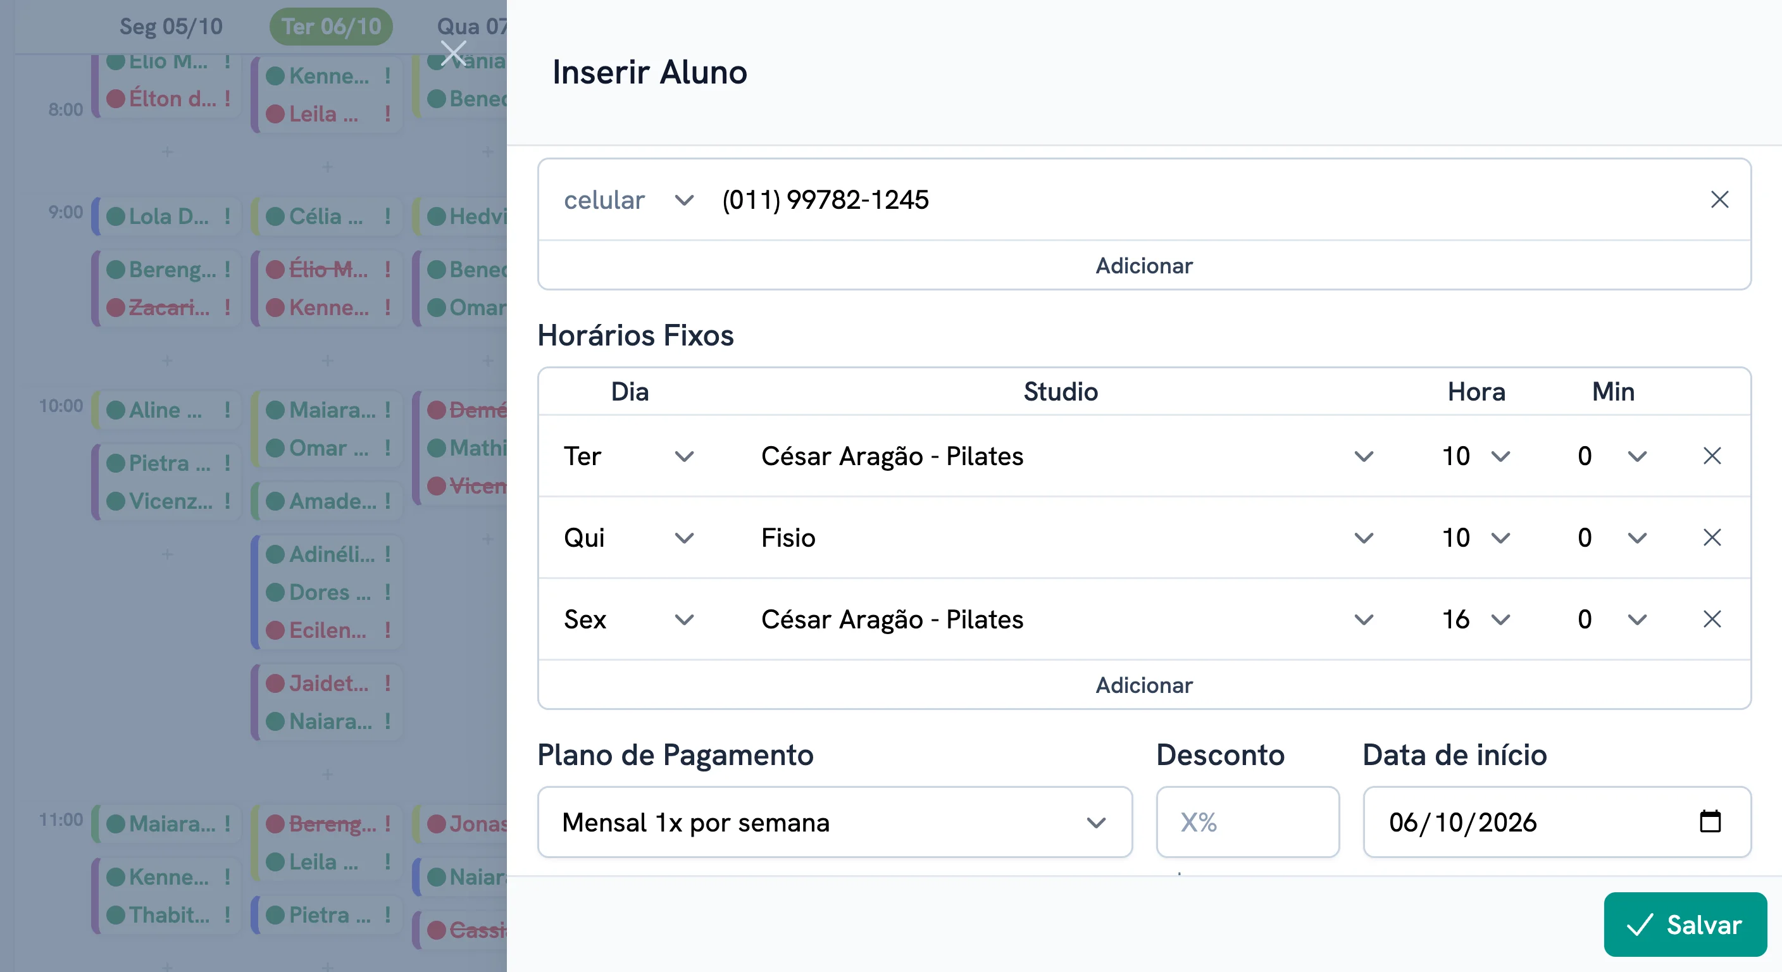This screenshot has width=1782, height=972.
Task: Delete the Sex schedule row
Action: point(1711,619)
